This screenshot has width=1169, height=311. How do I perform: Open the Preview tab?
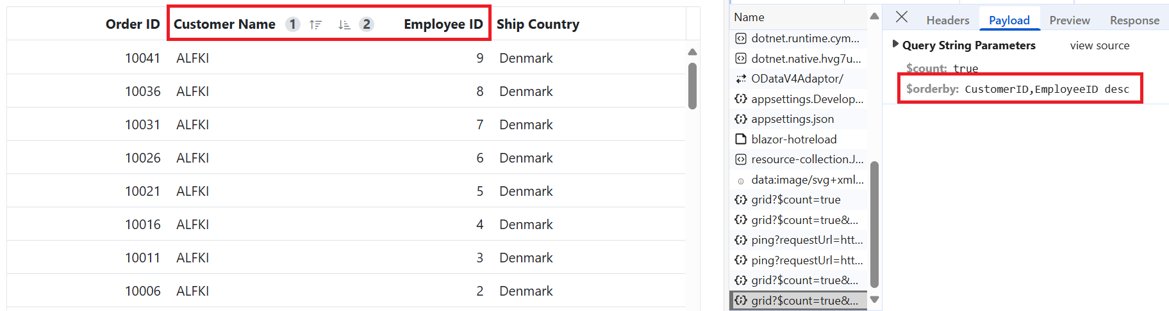1069,20
